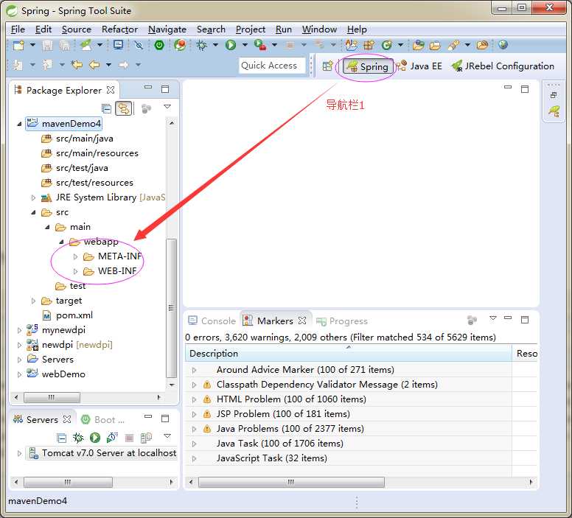Open the Navigate menu
Screen dimensions: 572x518
click(x=167, y=29)
